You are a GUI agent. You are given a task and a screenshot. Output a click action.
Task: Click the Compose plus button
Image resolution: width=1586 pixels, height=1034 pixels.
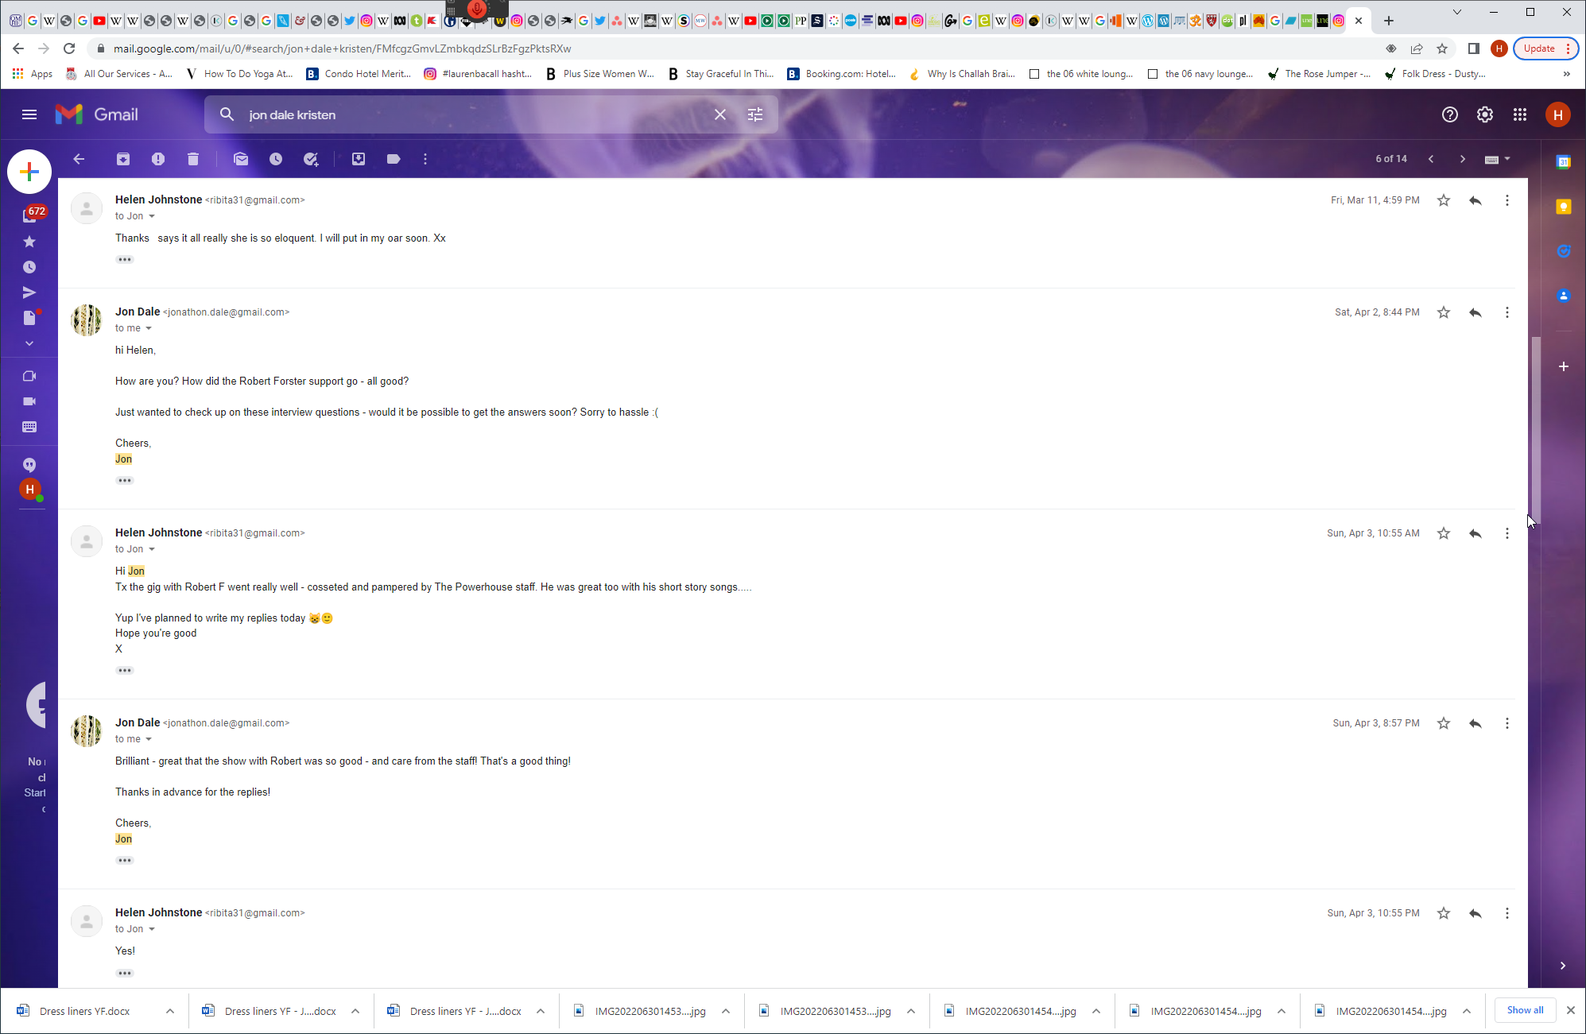coord(29,172)
